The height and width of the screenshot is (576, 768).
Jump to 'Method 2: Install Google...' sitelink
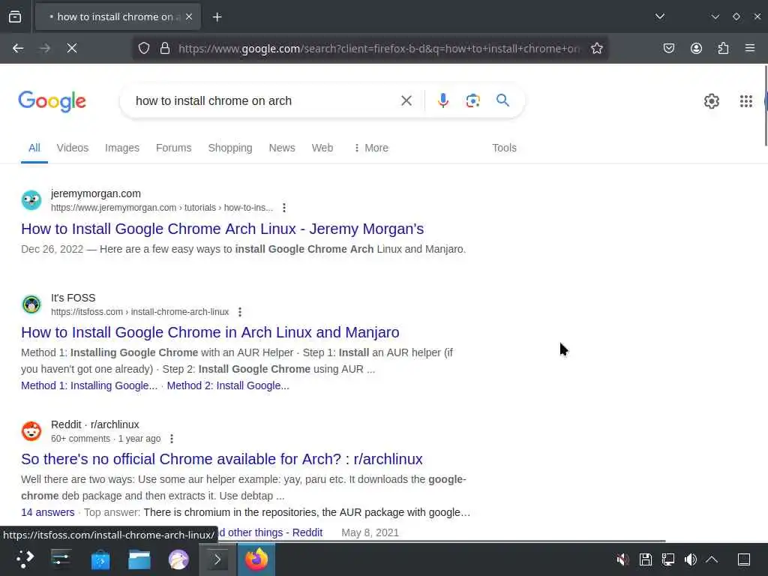coord(228,385)
